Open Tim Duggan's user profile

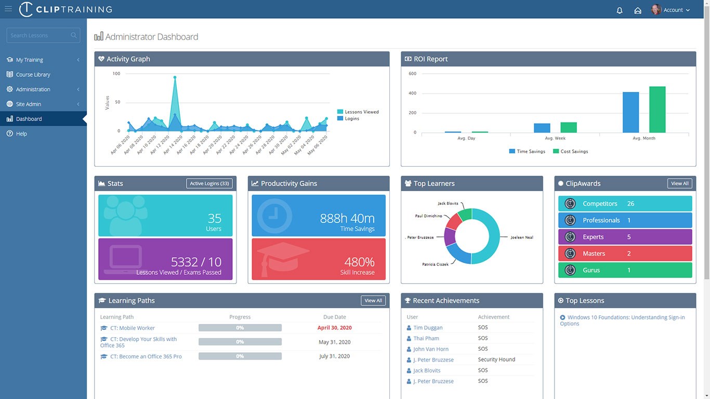click(x=428, y=328)
